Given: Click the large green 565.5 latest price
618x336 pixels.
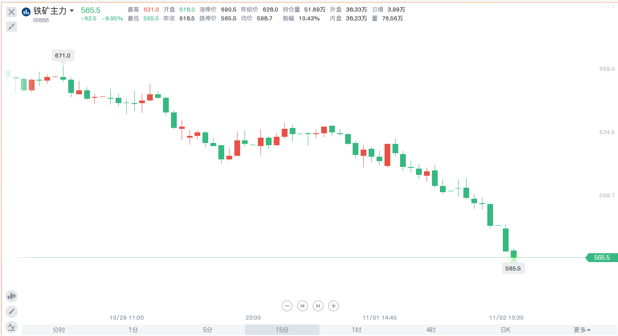Looking at the screenshot, I should (x=91, y=10).
